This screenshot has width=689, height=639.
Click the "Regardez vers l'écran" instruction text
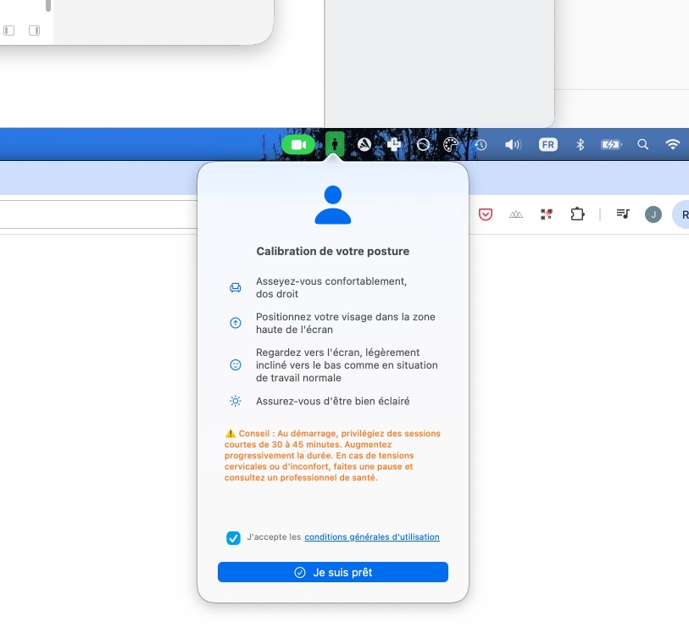click(347, 365)
